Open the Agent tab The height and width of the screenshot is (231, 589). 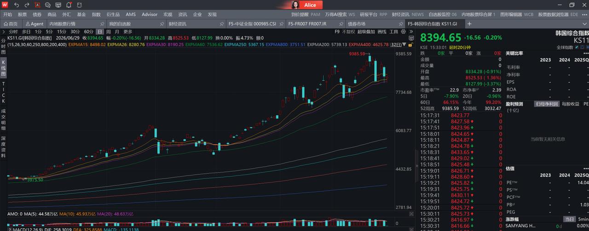click(x=34, y=23)
